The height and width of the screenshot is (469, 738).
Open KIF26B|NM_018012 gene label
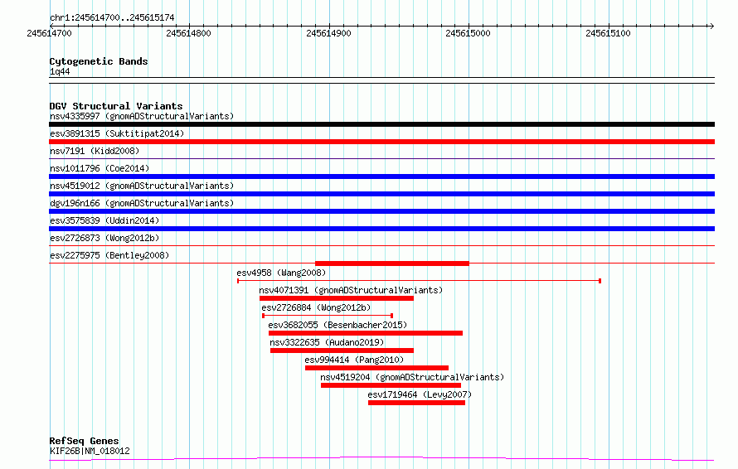(x=90, y=451)
